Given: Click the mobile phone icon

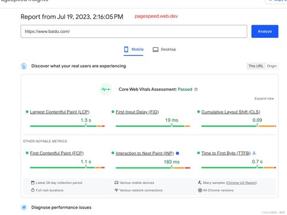Looking at the screenshot, I should 126,49.
